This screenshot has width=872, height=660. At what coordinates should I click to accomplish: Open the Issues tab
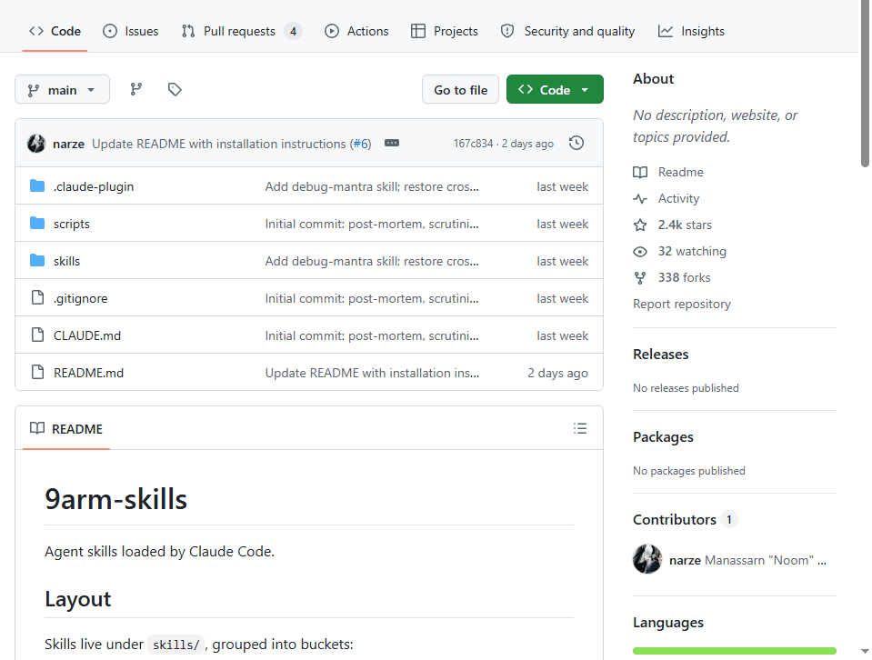tap(131, 31)
